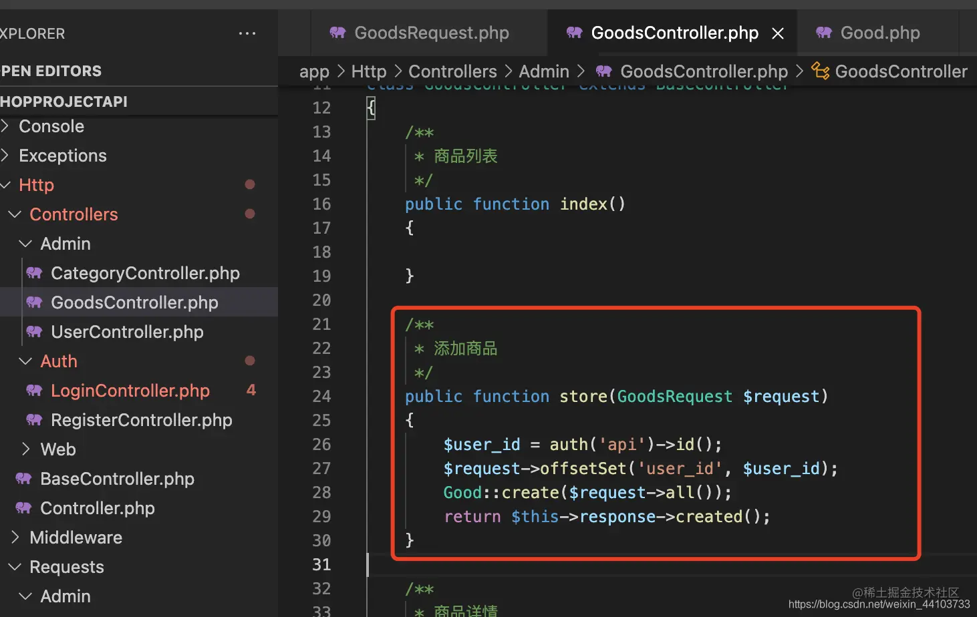The height and width of the screenshot is (617, 977).
Task: Click modified dot indicator beside Auth
Action: tap(250, 361)
